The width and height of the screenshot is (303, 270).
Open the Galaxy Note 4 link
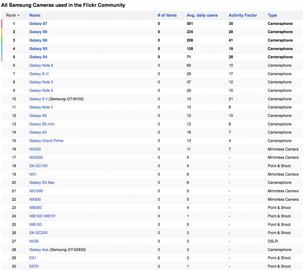coord(41,66)
